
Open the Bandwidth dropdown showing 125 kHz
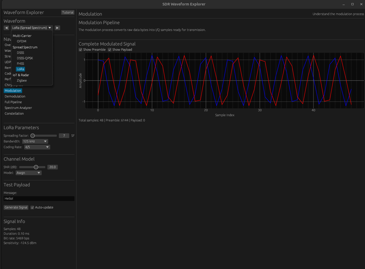[35, 141]
